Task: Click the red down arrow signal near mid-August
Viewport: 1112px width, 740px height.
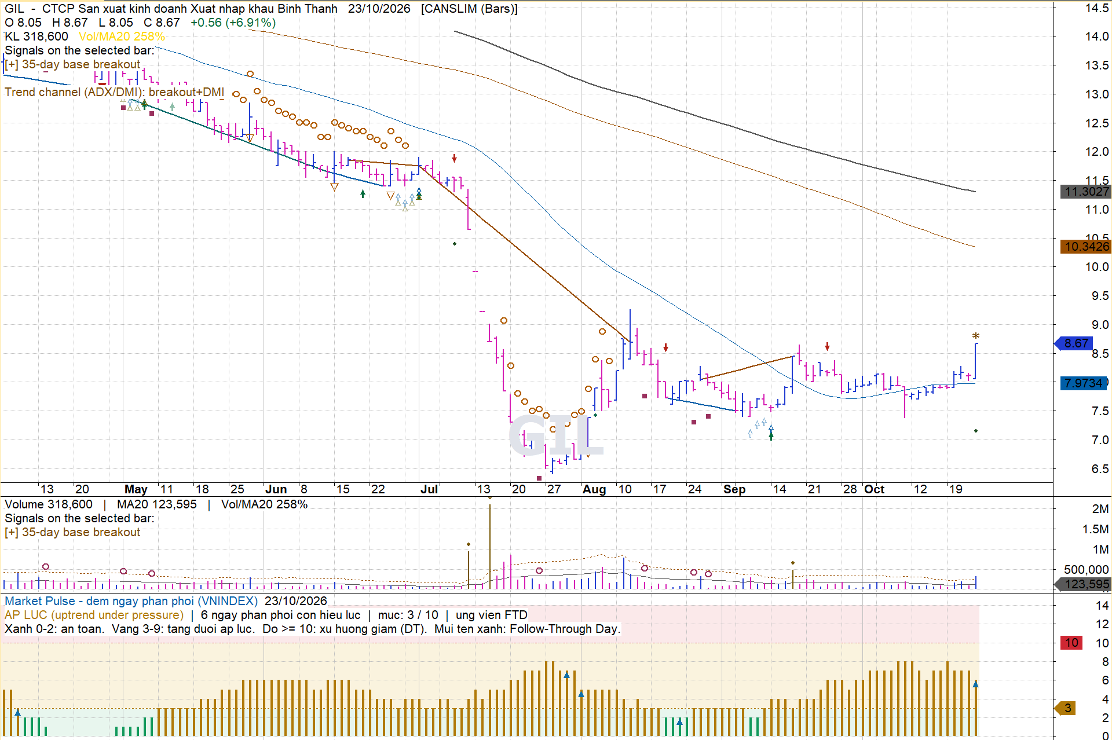Action: (x=666, y=347)
